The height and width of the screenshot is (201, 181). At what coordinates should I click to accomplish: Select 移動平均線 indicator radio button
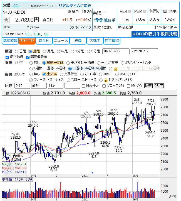tap(44, 63)
